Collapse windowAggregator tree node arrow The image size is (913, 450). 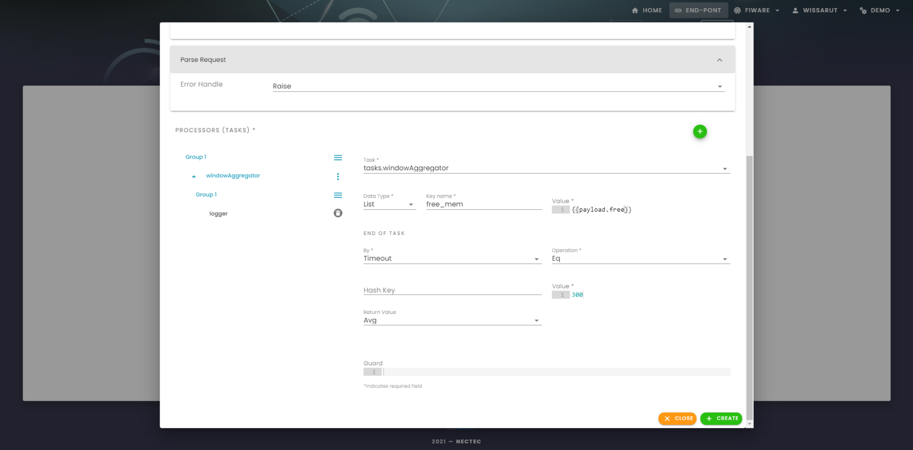(x=194, y=176)
